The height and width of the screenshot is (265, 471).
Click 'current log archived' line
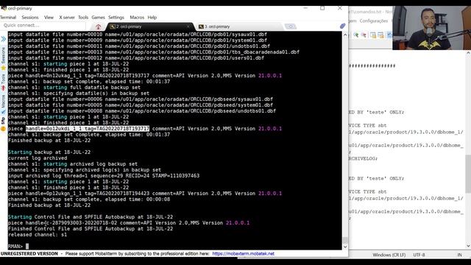tap(38, 158)
